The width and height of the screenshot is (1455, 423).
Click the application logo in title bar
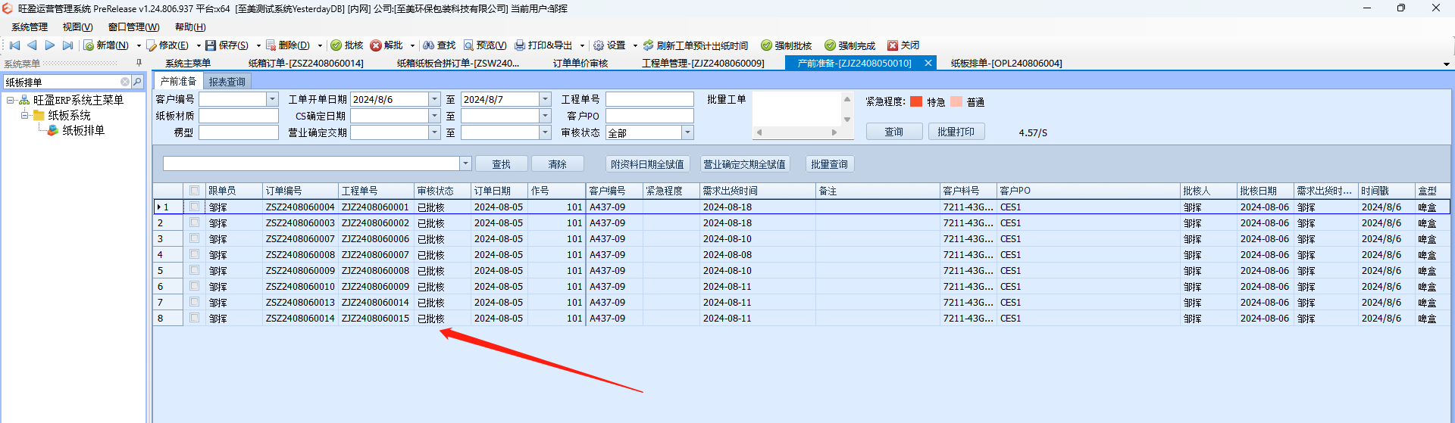pyautogui.click(x=8, y=8)
